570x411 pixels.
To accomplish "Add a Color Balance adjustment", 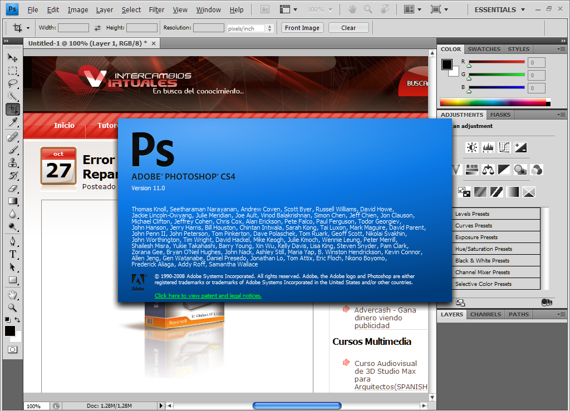I will click(488, 170).
